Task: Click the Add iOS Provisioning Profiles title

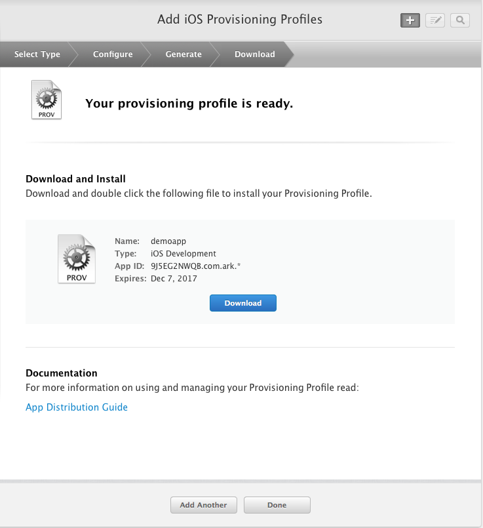Action: pos(240,19)
